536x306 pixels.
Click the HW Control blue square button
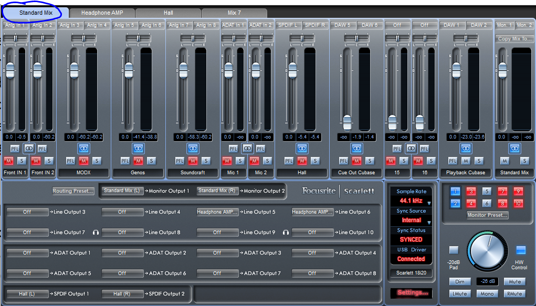[520, 250]
